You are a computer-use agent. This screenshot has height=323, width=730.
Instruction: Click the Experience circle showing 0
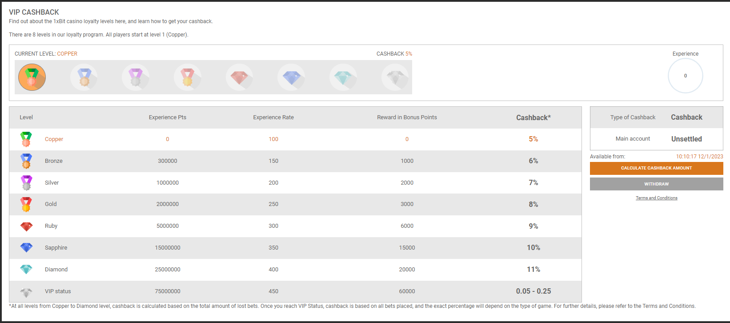685,76
